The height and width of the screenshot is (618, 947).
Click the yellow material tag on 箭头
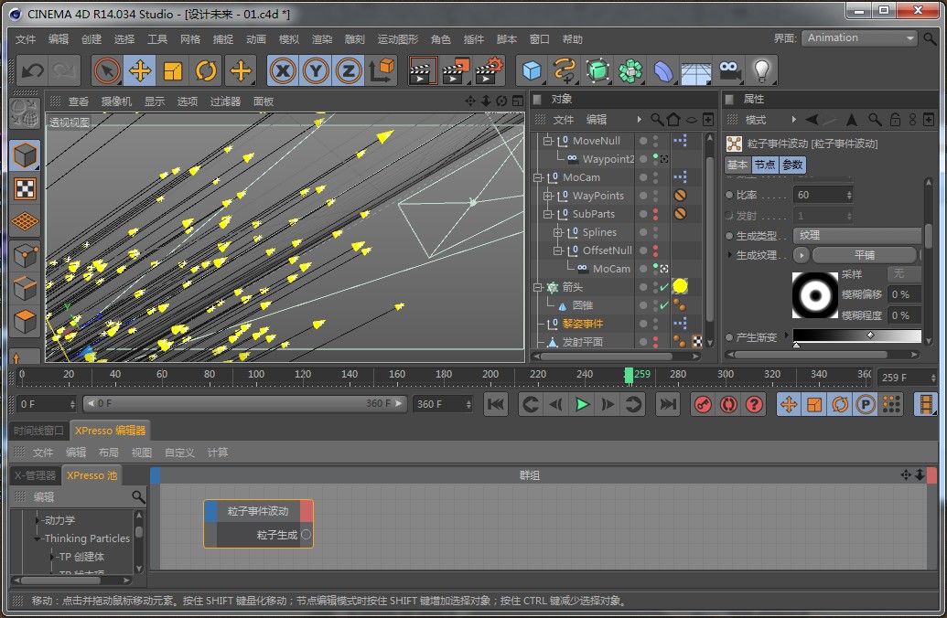[x=680, y=287]
